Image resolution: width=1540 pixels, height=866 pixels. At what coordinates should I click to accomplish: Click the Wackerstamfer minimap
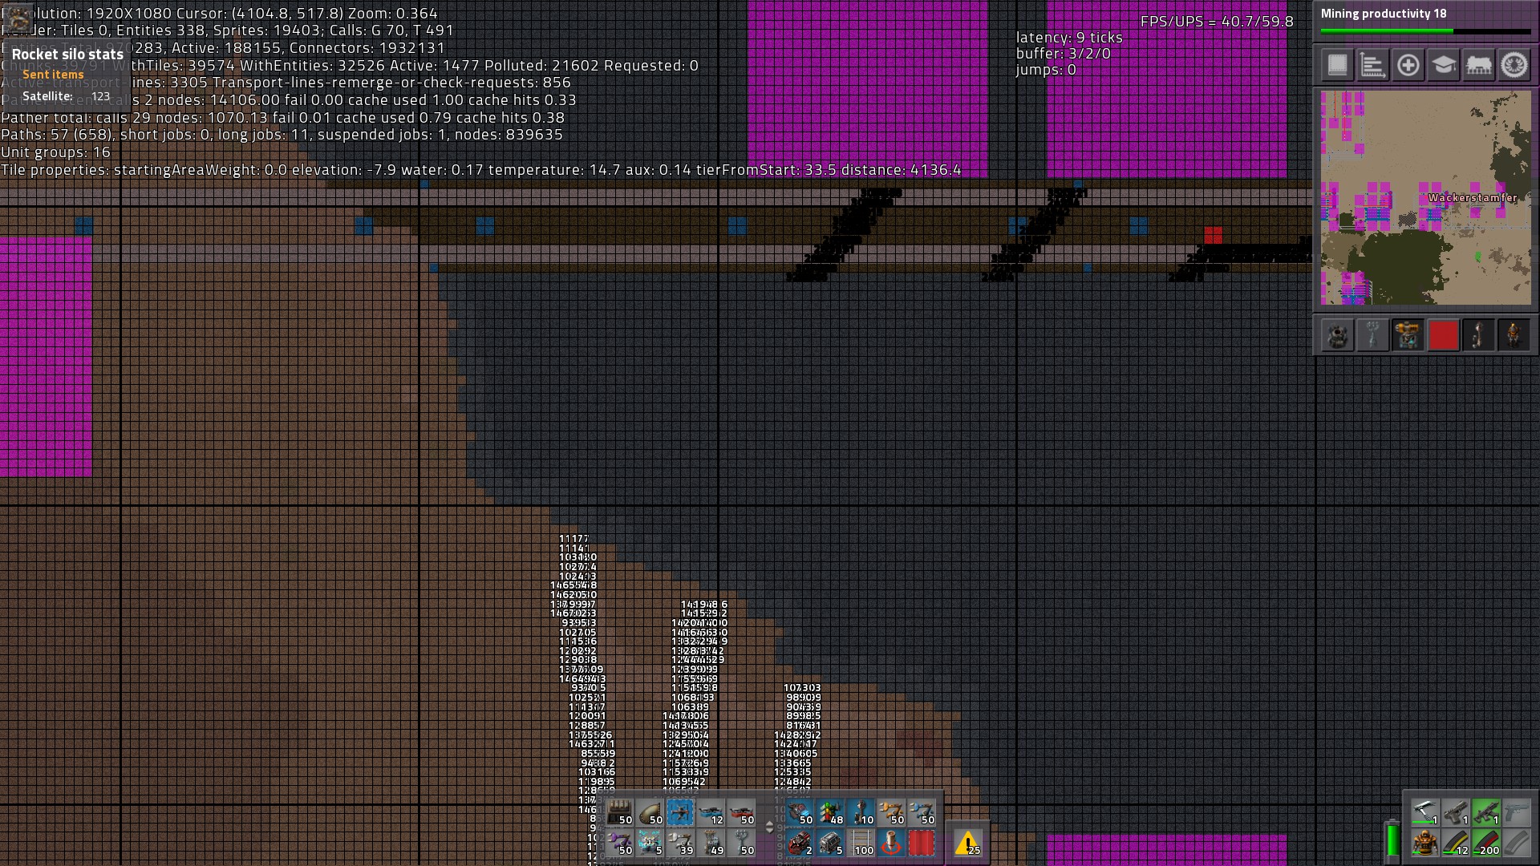tap(1425, 197)
